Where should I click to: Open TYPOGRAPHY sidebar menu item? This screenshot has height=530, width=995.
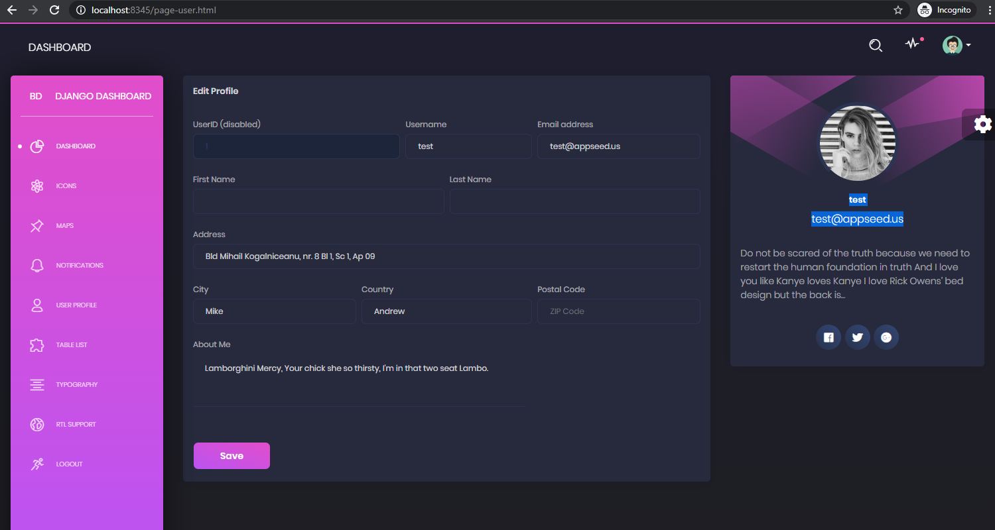coord(77,385)
